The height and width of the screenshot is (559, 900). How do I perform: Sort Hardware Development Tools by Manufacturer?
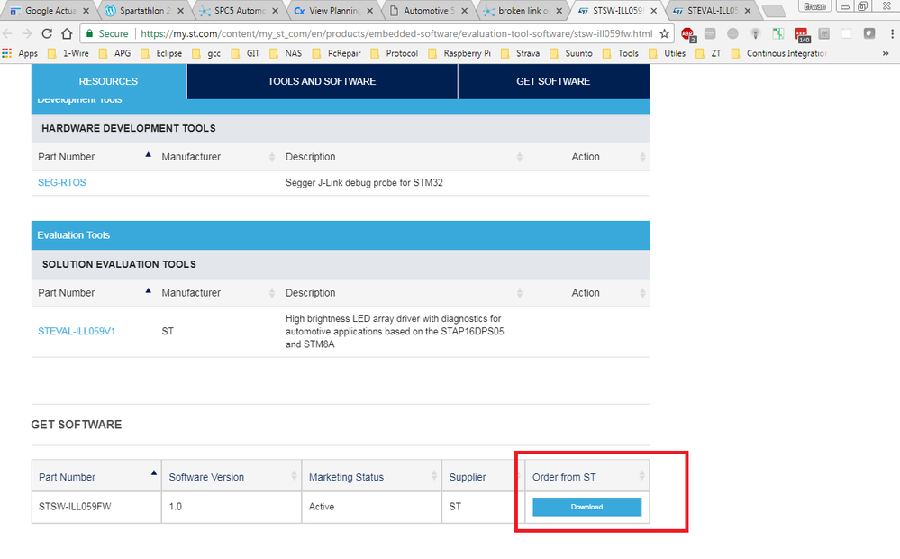click(218, 157)
